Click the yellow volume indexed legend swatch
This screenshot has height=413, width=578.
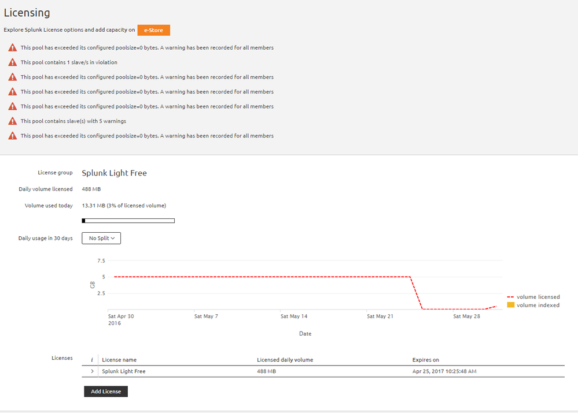click(510, 305)
